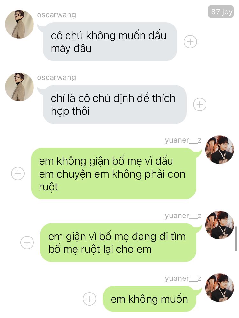
Task: Tap plus icon beside 'em không muốn' message
Action: 90,299
